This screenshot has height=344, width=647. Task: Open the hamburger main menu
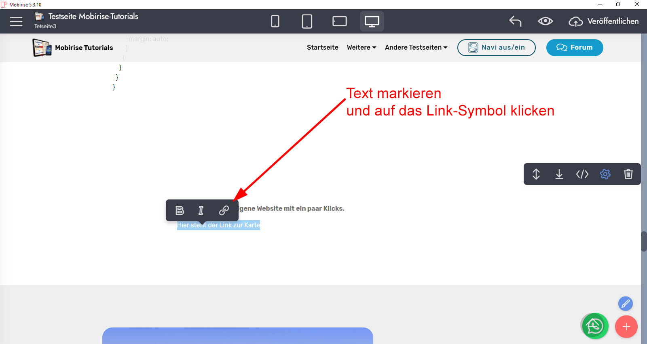point(16,21)
